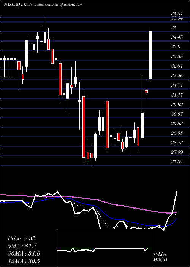Click the 30.07 price axis label
This screenshot has height=267, width=190.
(x=177, y=114)
